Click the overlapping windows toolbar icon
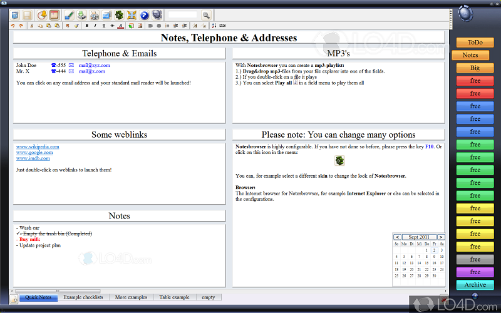This screenshot has width=501, height=313. pos(106,15)
